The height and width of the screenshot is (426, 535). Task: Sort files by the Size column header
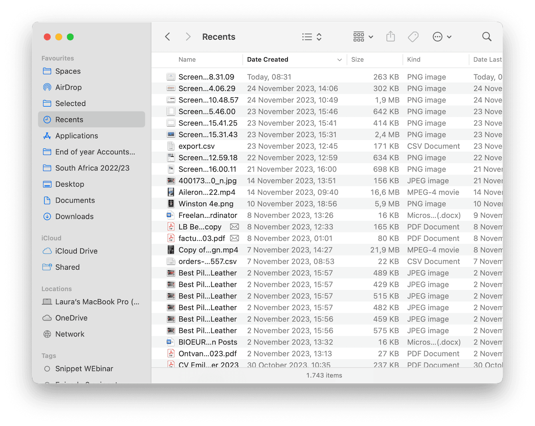click(x=357, y=59)
